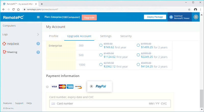Open Chrome profile icon
The height and width of the screenshot is (112, 204).
(x=195, y=9)
